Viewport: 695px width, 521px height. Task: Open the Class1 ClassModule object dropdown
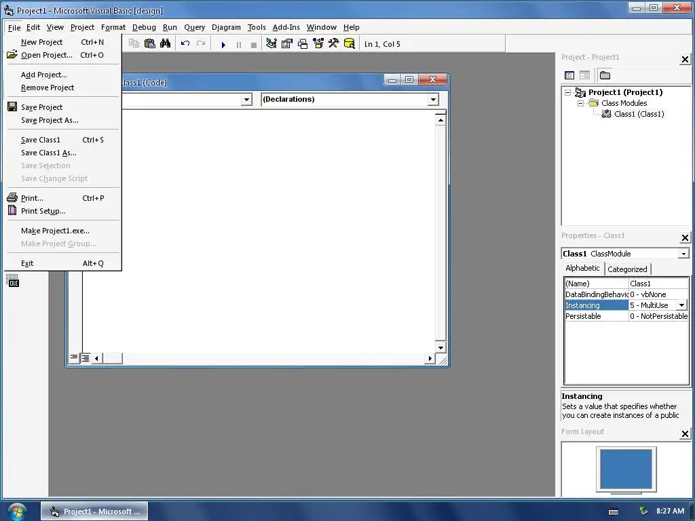pyautogui.click(x=683, y=254)
